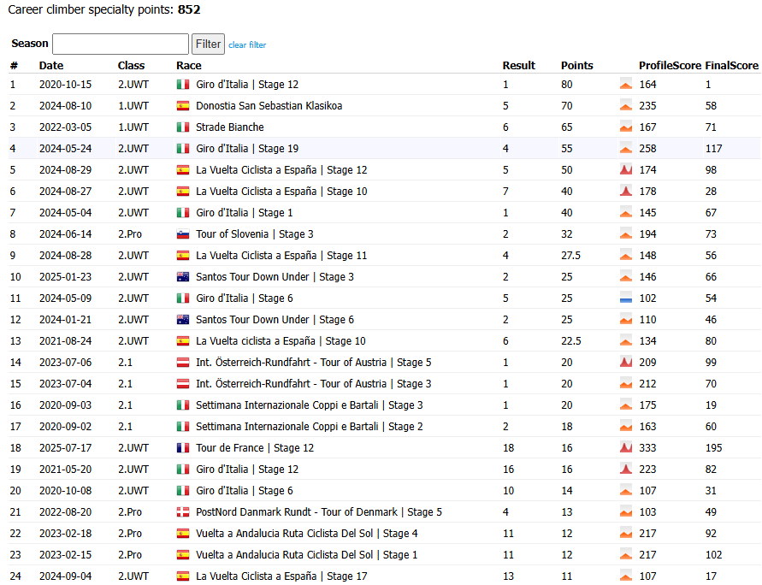The height and width of the screenshot is (585, 762).
Task: Click the Class column header
Action: coord(131,66)
